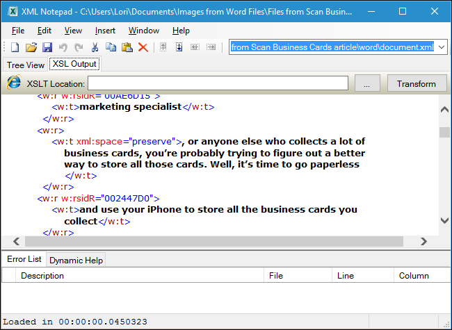Copy the selection using the copy icon
This screenshot has width=452, height=330.
tap(111, 47)
